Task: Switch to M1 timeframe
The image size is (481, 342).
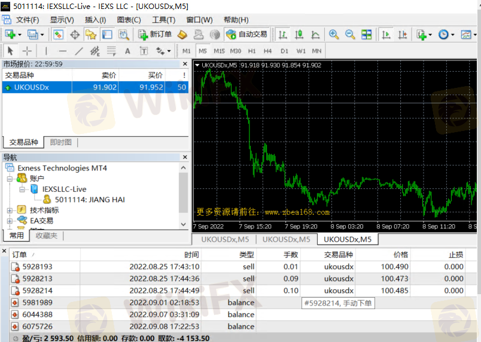Action: (187, 51)
